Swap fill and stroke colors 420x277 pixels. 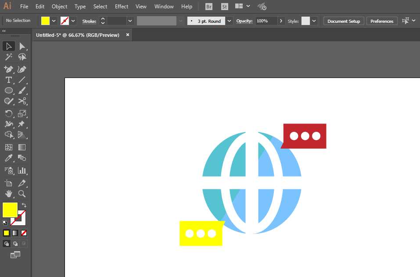[x=24, y=205]
